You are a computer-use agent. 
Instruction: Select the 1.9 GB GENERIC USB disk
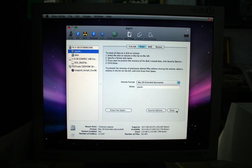83,59
